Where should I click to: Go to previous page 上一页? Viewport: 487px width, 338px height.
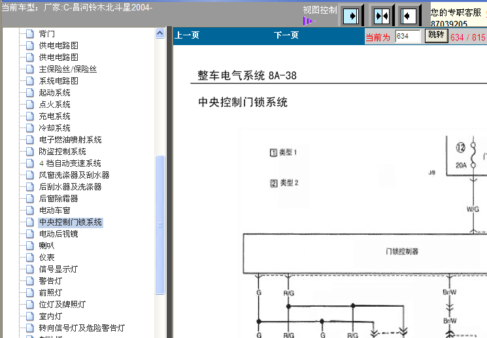[187, 35]
